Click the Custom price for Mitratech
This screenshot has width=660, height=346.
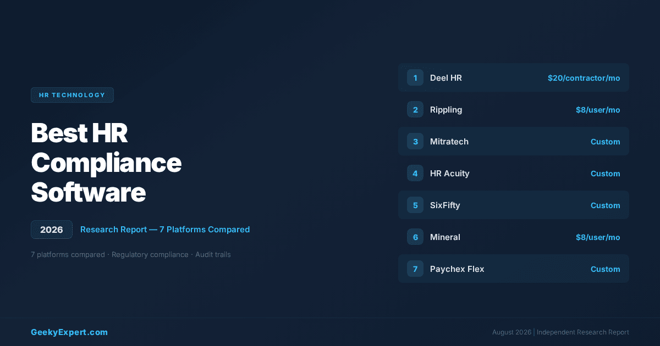[x=606, y=142]
